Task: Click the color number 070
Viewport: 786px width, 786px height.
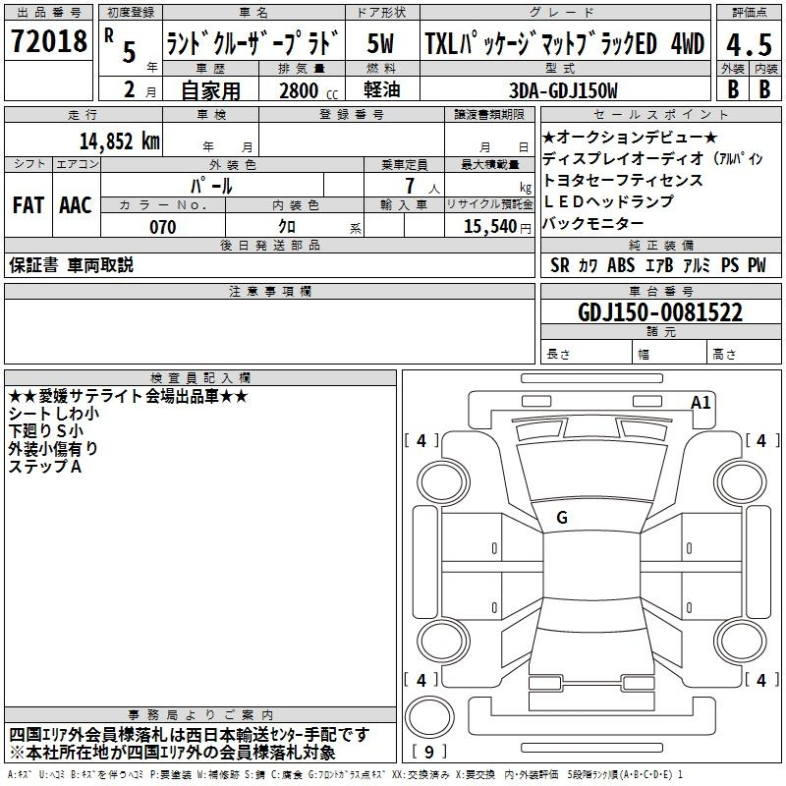Action: click(x=163, y=227)
